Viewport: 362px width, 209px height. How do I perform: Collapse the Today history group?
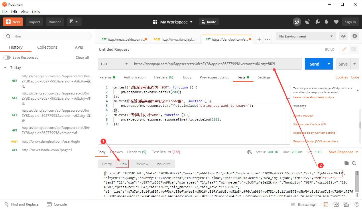[5, 68]
